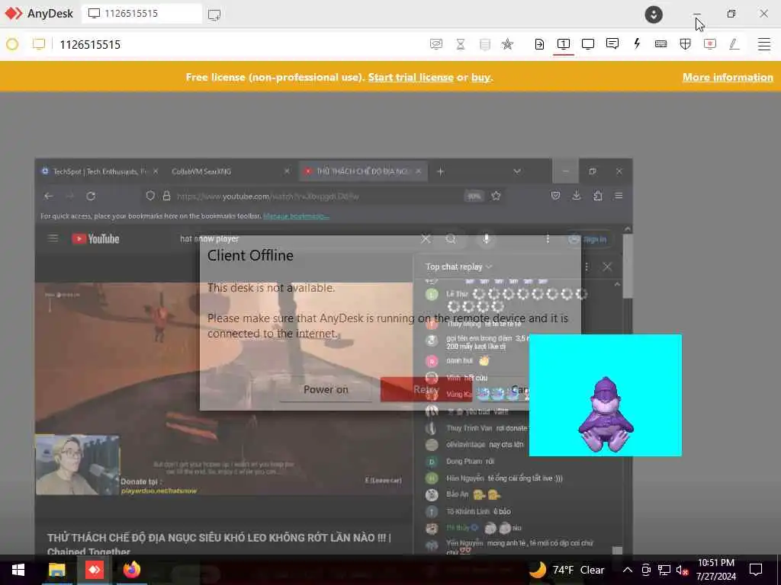
Task: Open the permissions shield icon
Action: [686, 44]
